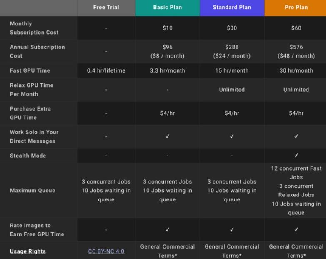This screenshot has height=259, width=326.
Task: Open the Usage Rights link
Action: click(28, 251)
